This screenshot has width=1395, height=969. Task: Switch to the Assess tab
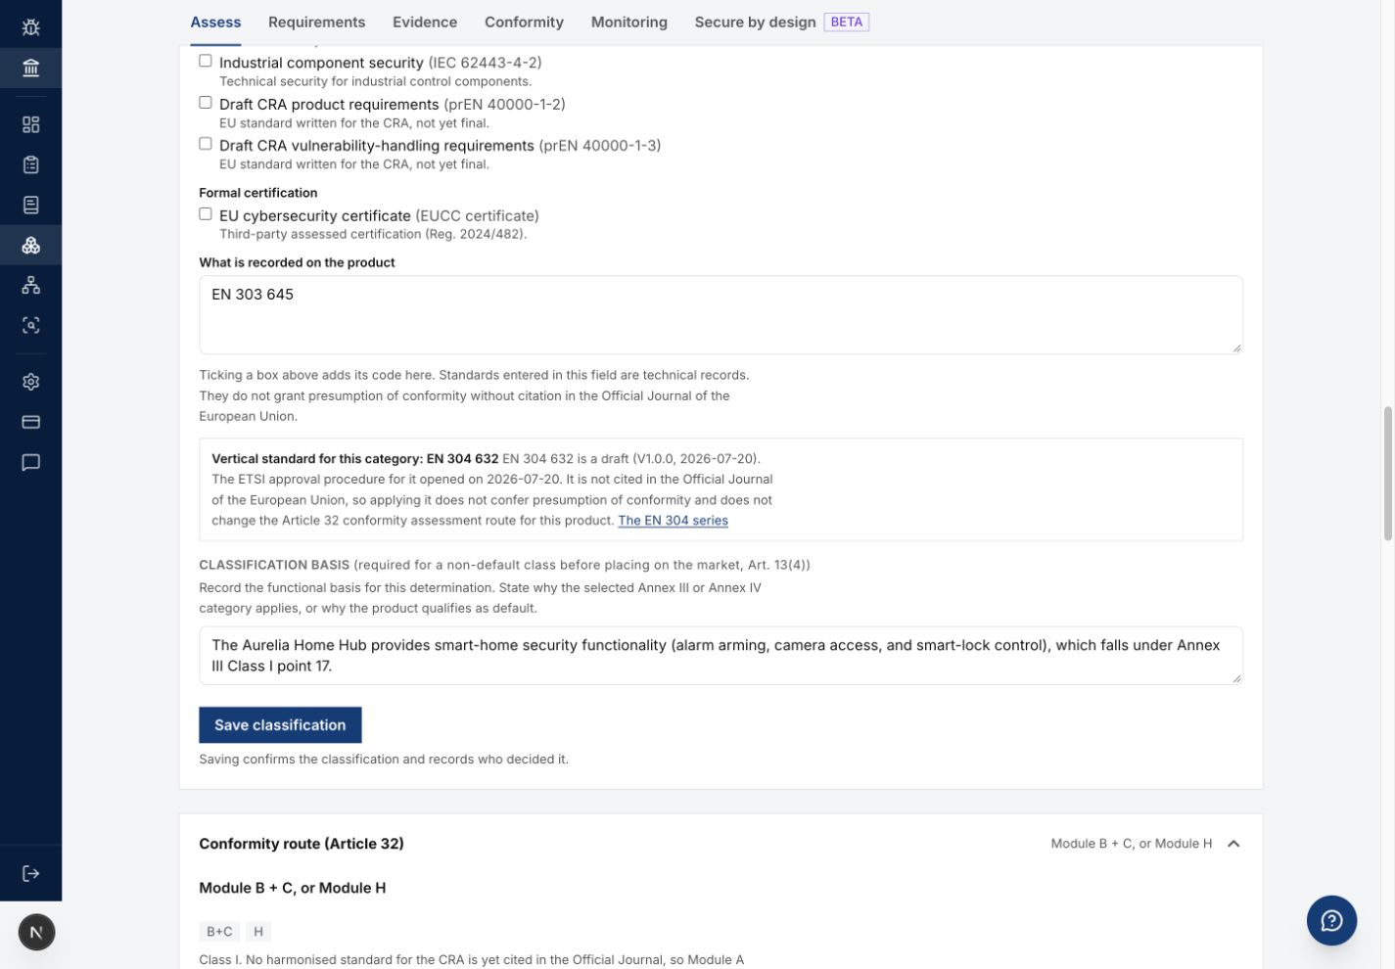tap(215, 22)
